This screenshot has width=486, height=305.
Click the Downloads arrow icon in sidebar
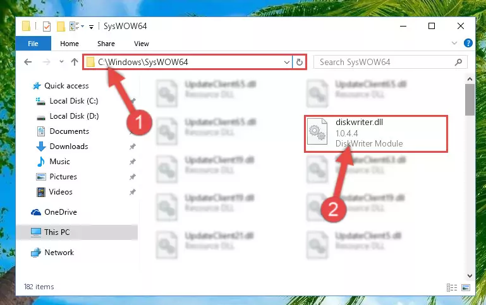(x=41, y=147)
